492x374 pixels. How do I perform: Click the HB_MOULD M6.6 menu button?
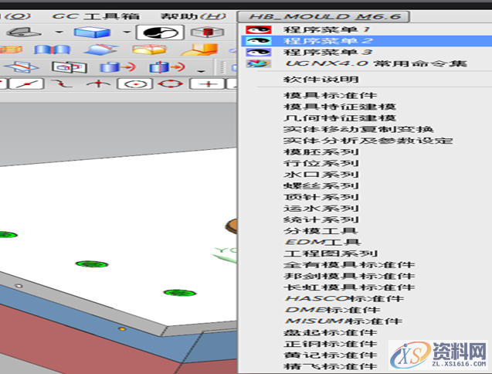tap(324, 16)
